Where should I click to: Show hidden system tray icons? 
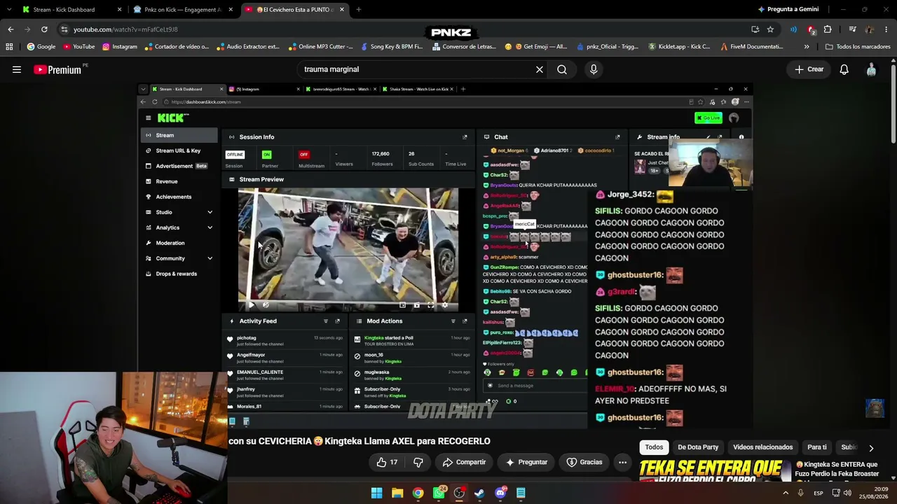pyautogui.click(x=786, y=493)
